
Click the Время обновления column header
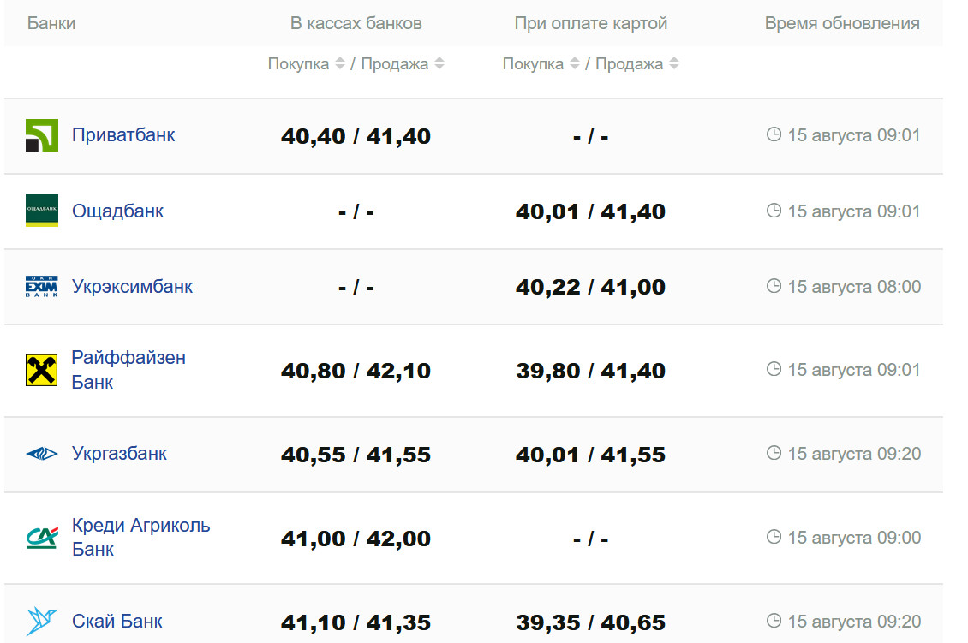(842, 23)
